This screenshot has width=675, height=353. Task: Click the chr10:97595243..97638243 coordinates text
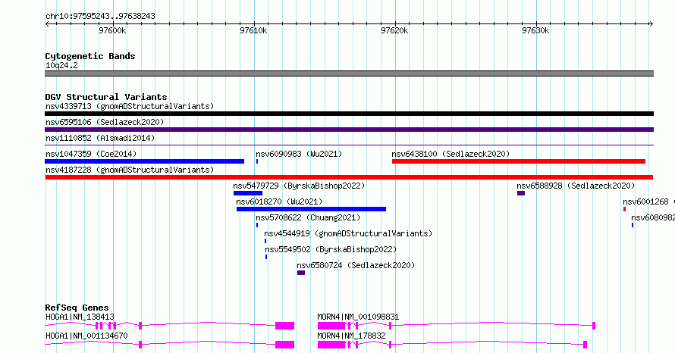100,17
